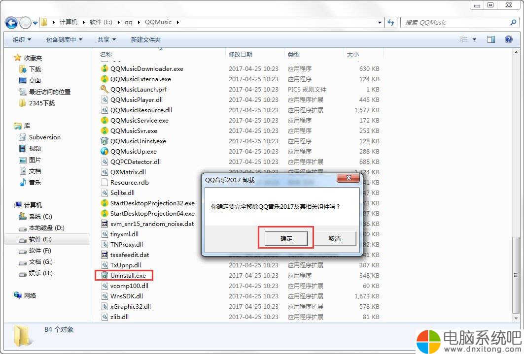This screenshot has height=354, width=524.
Task: Click tssafeedit.dat file icon
Action: 105,255
